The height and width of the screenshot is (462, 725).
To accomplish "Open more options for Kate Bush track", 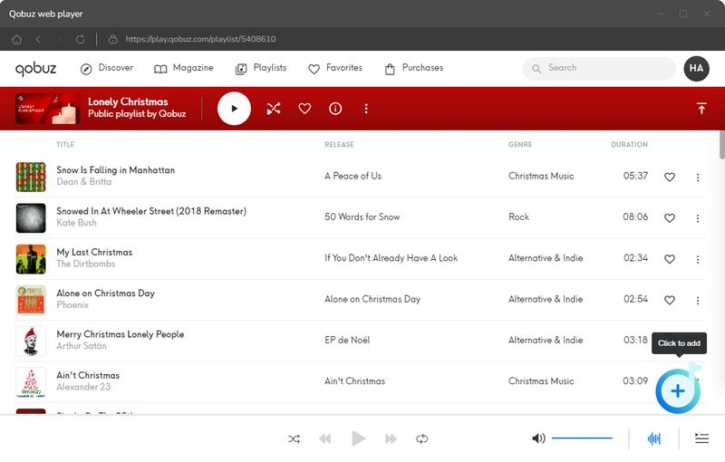I will [698, 218].
